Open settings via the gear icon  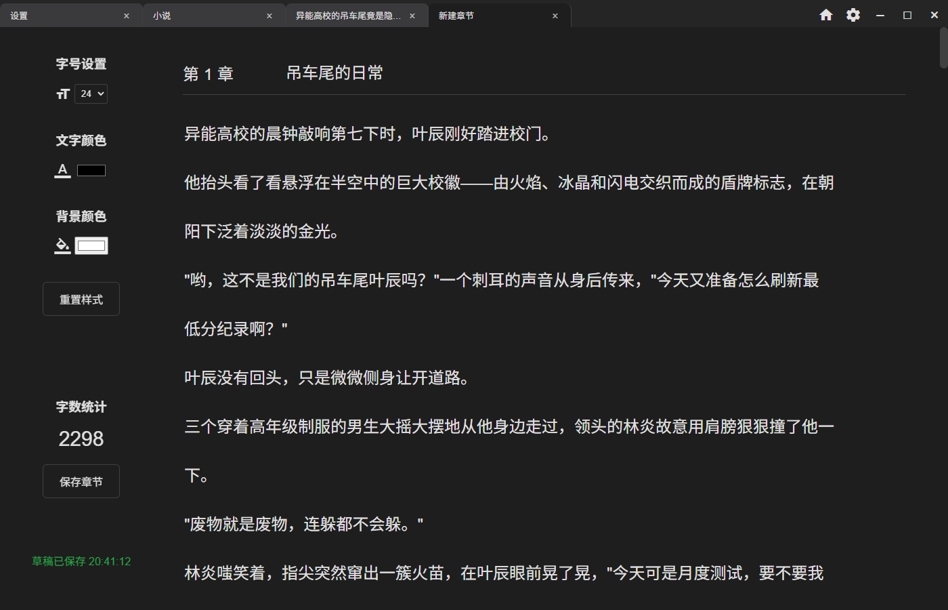click(x=853, y=14)
